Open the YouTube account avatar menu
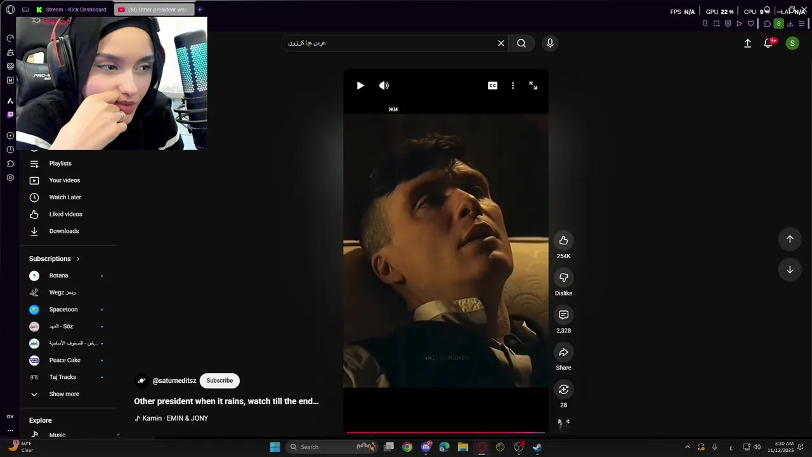The width and height of the screenshot is (812, 457). point(792,43)
